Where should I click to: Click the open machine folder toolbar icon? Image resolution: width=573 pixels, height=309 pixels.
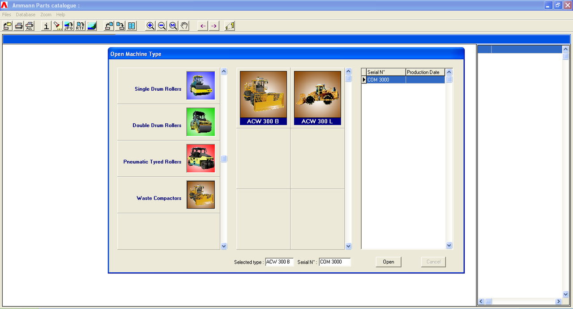click(8, 26)
